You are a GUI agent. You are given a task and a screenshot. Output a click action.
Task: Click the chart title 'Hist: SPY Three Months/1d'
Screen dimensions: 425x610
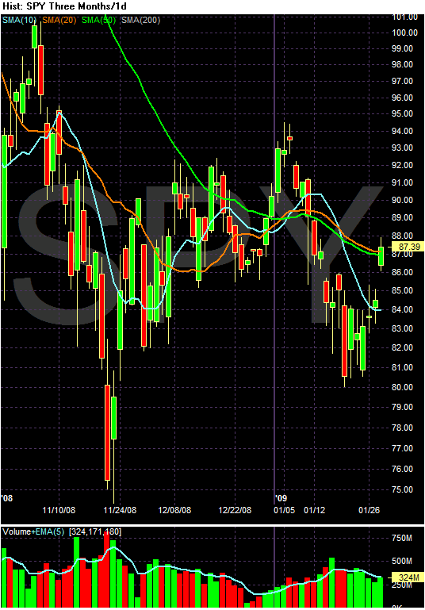click(x=64, y=6)
